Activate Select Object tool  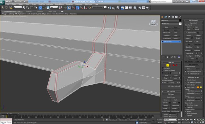click(x=24, y=8)
